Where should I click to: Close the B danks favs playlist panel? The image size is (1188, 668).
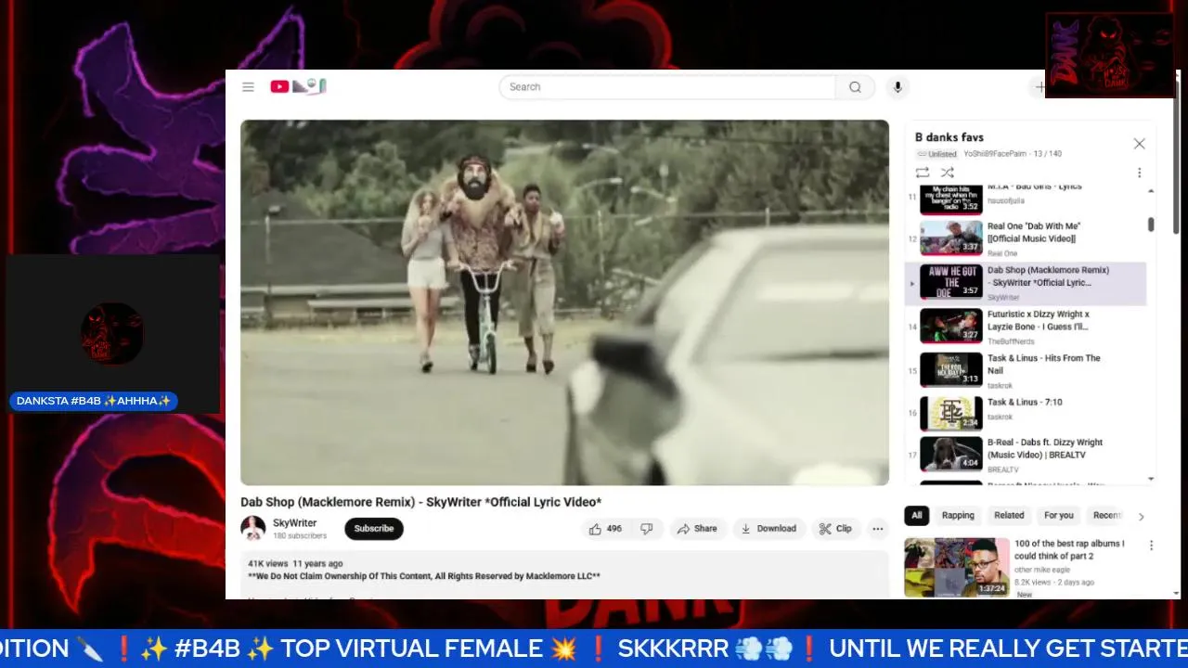point(1139,144)
